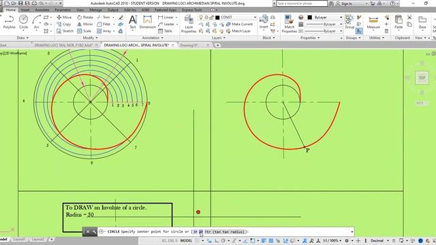Select the Polyline tool
This screenshot has height=245, width=436.
click(9, 22)
